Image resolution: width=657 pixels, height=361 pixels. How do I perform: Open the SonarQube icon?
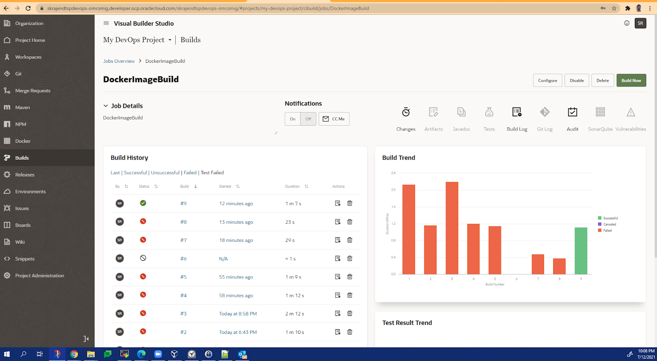[600, 112]
